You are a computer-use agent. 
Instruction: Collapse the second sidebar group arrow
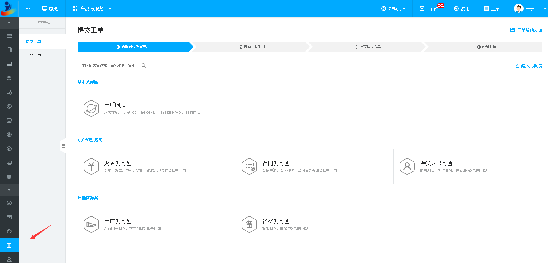(x=9, y=190)
